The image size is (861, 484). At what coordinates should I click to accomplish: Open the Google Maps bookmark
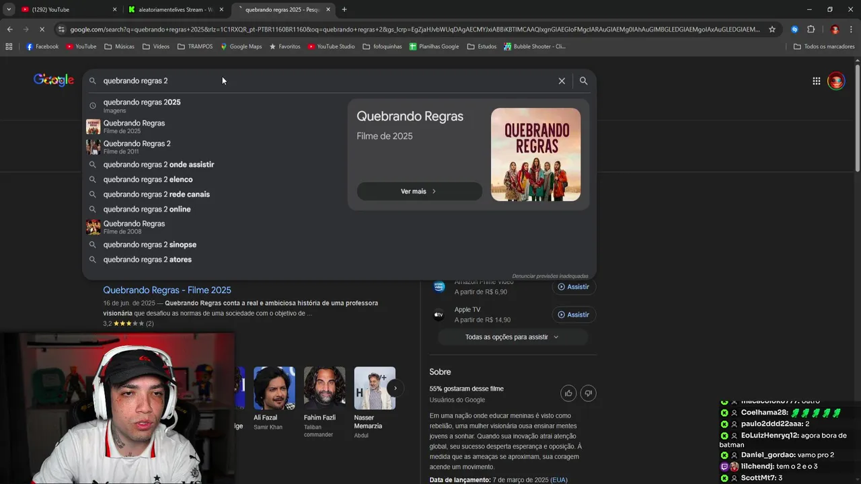[x=241, y=46]
